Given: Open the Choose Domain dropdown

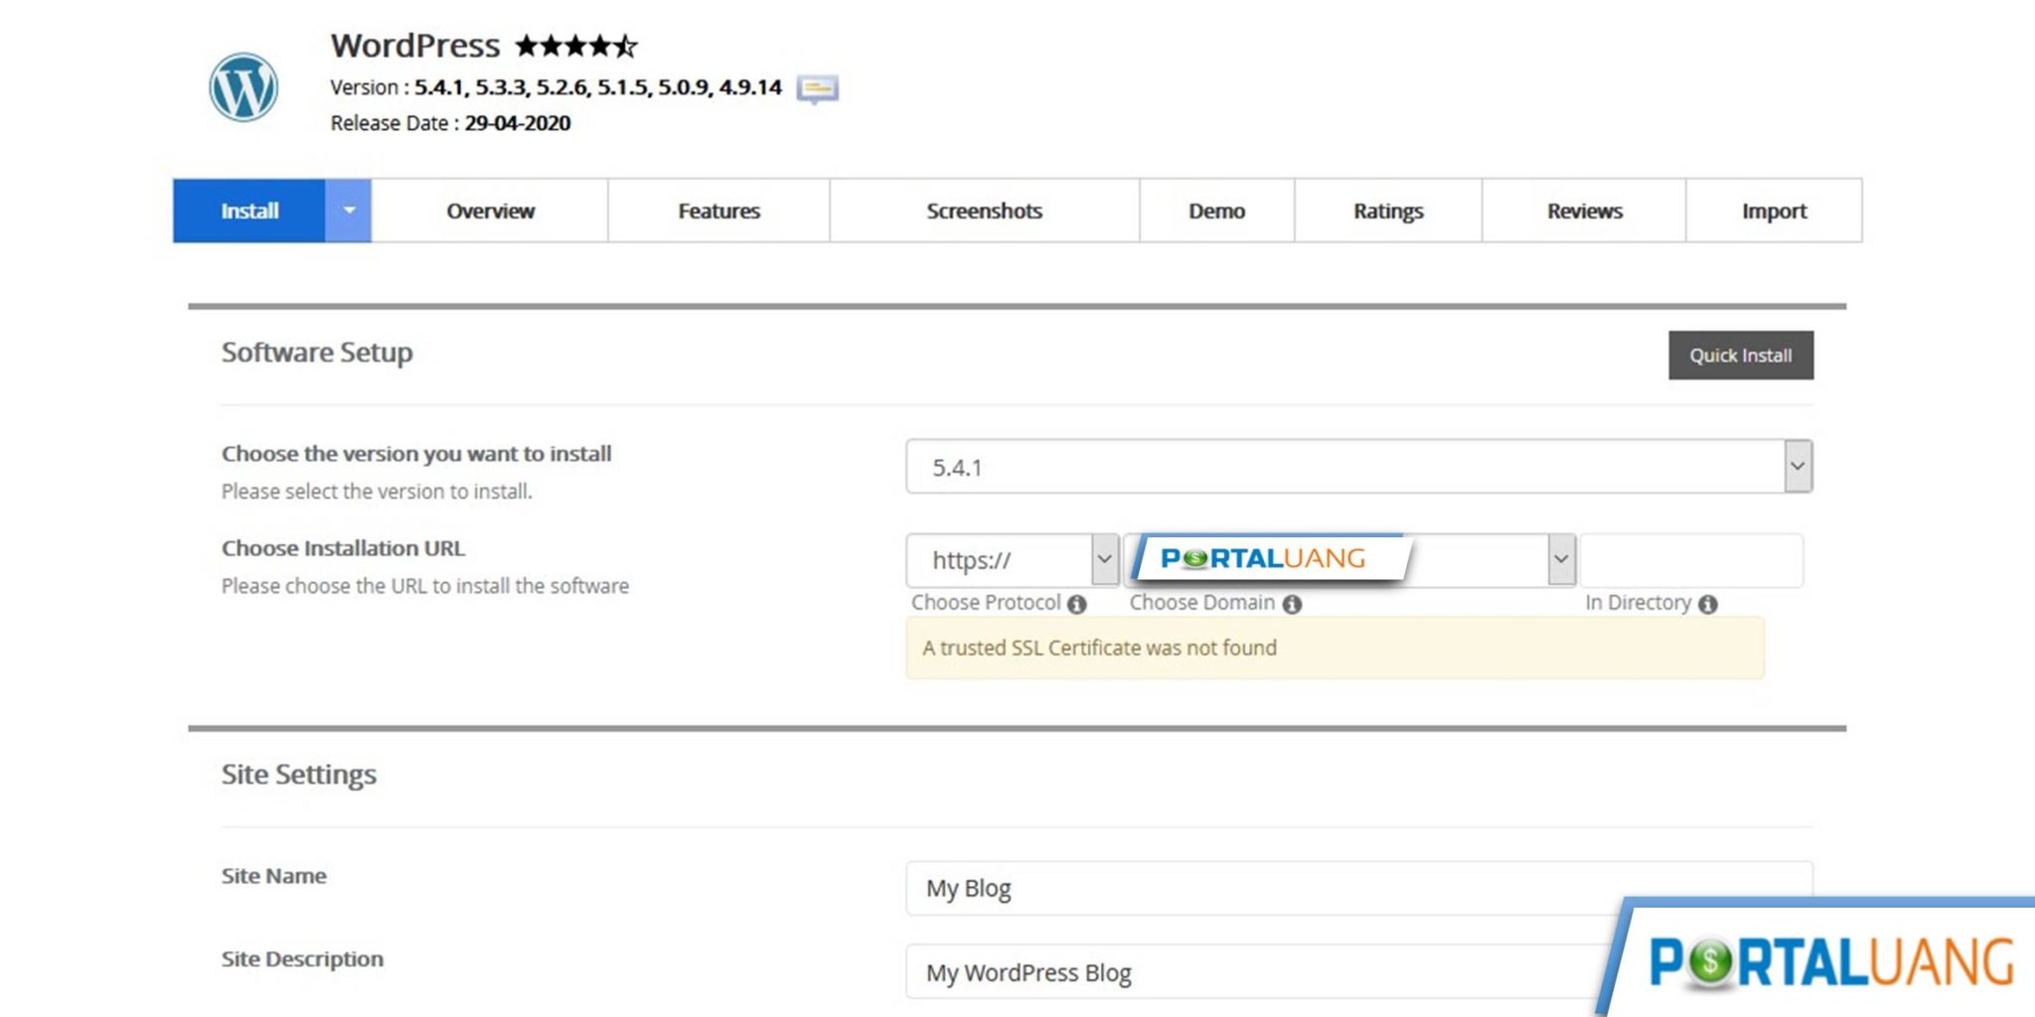Looking at the screenshot, I should point(1349,560).
